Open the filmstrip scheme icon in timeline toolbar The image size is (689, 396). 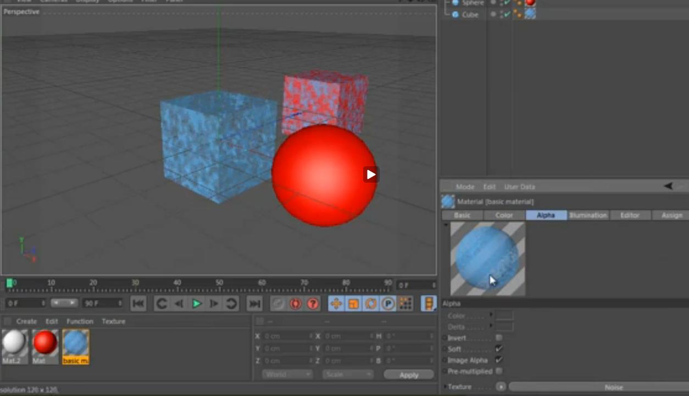point(429,303)
